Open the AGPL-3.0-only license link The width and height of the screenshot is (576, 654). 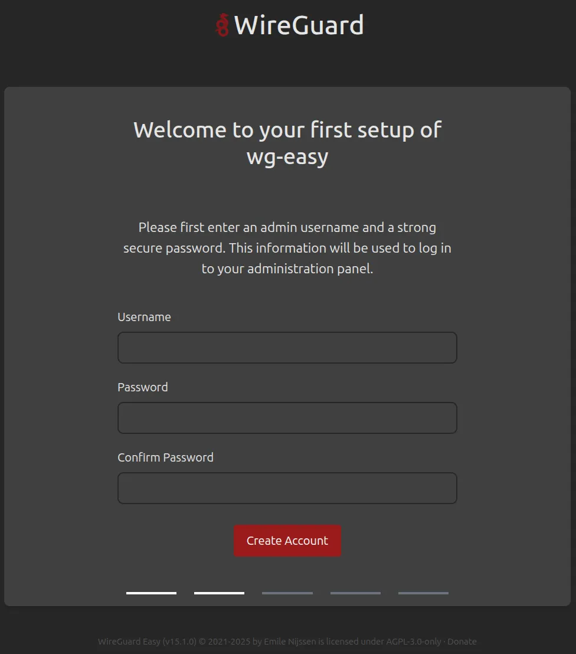tap(413, 642)
